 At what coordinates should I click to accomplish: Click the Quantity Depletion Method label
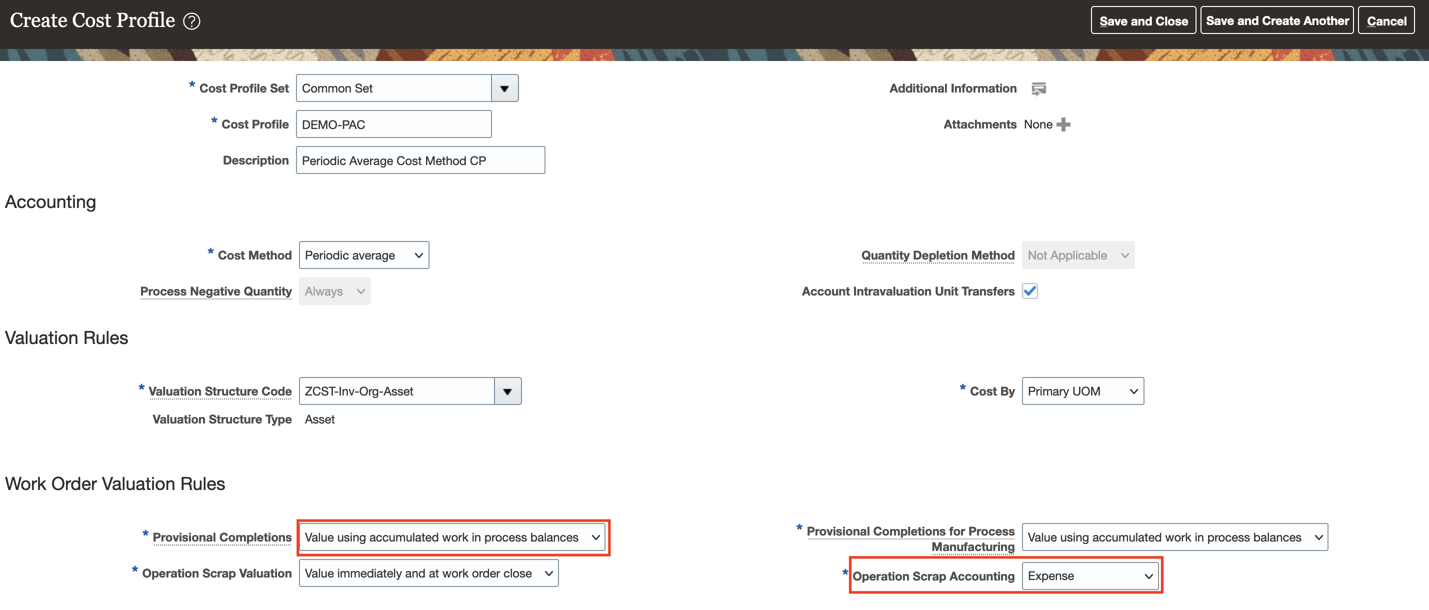pyautogui.click(x=938, y=255)
